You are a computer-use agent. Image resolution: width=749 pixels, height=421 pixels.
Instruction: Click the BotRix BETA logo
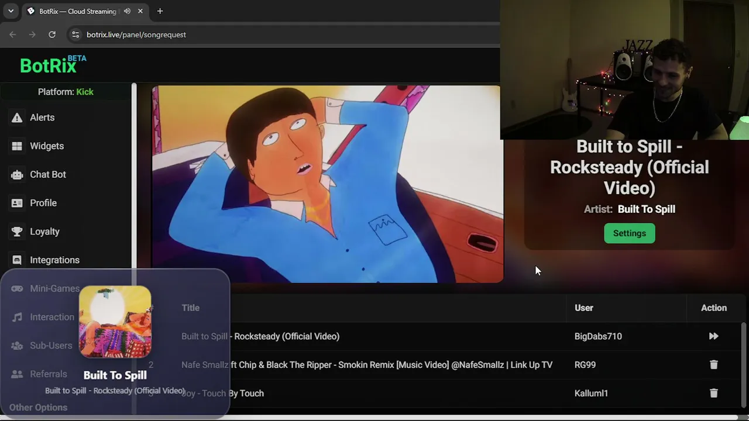[x=53, y=64]
